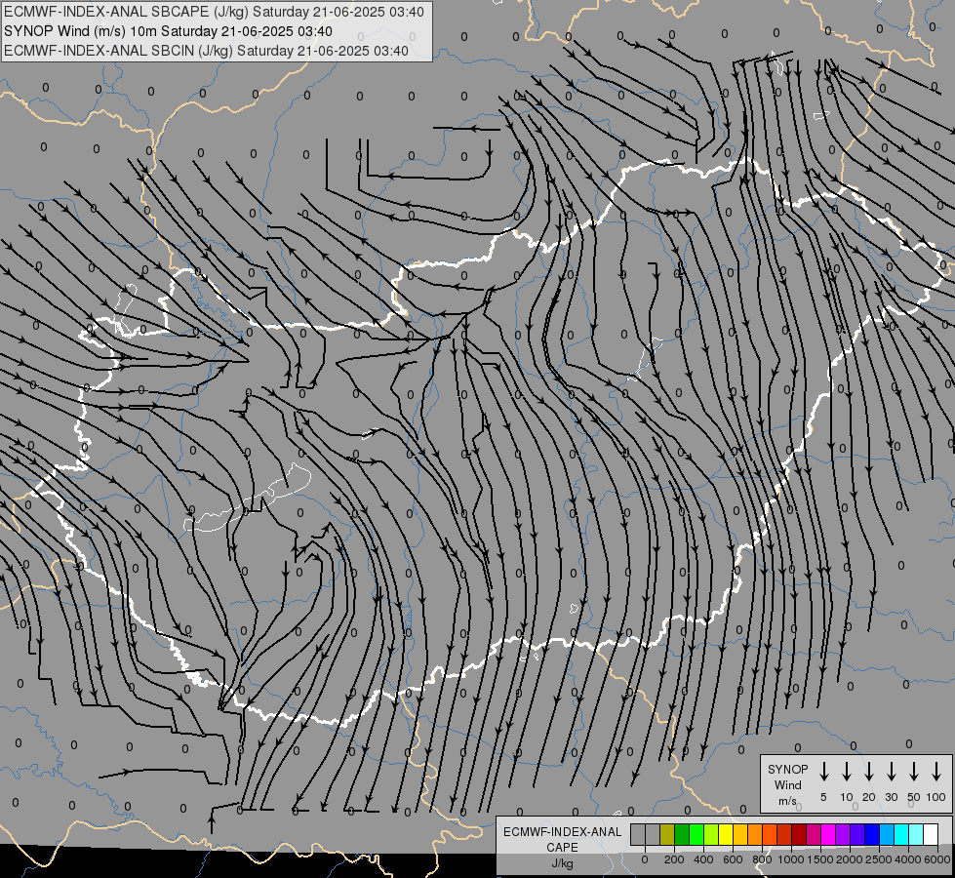Click the wind legend value 20
The image size is (955, 878).
(x=869, y=797)
